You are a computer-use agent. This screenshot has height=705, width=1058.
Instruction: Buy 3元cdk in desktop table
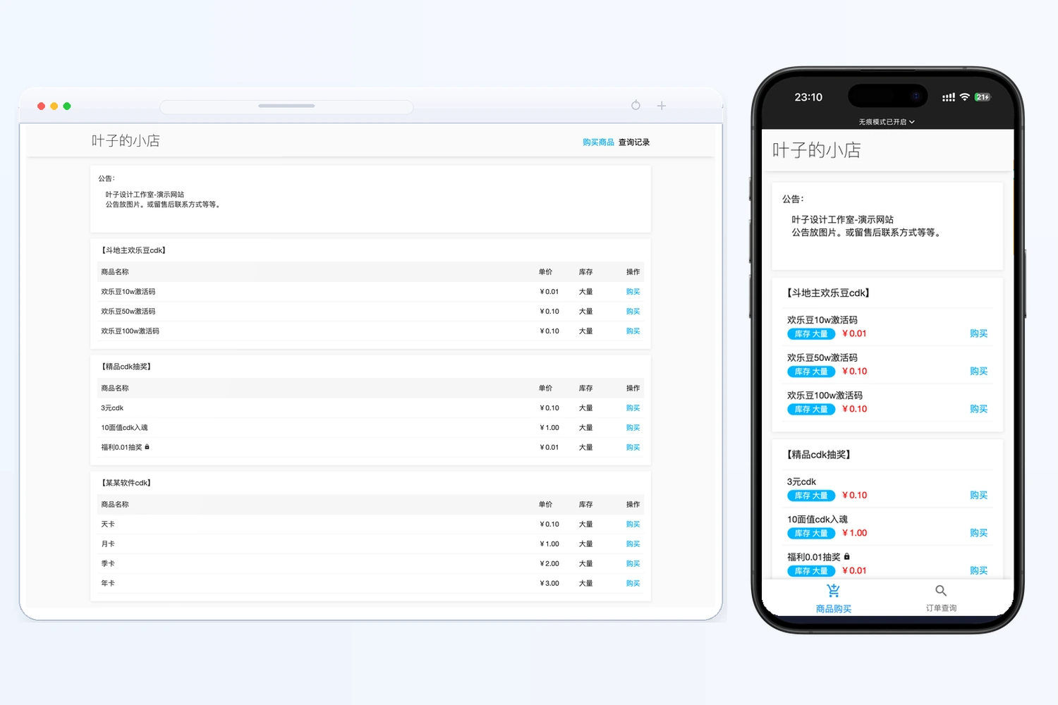point(633,408)
